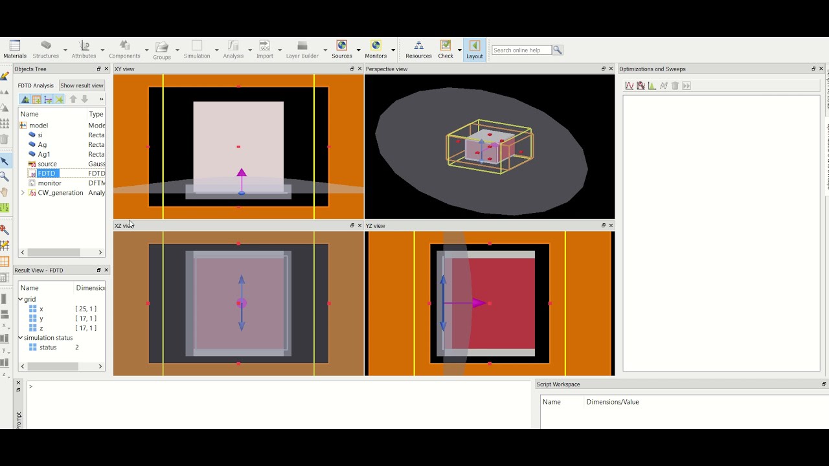Click the Structures toolbar icon
Screen dimensions: 829x466
tap(46, 45)
